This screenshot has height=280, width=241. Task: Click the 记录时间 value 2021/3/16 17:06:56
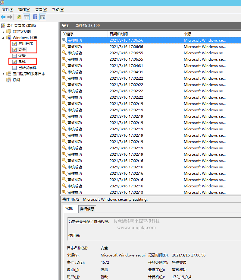[x=189, y=255]
